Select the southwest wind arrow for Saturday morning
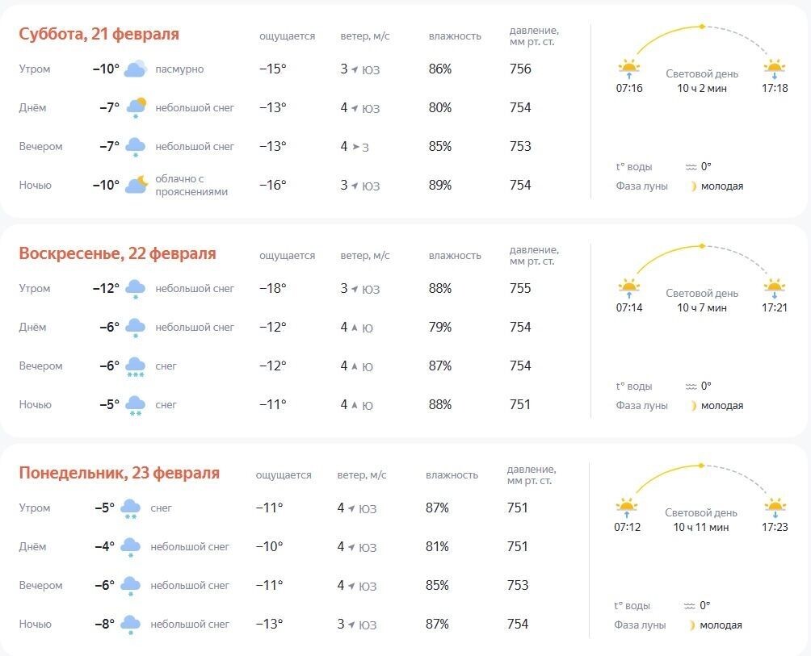Image resolution: width=811 pixels, height=656 pixels. click(x=355, y=69)
